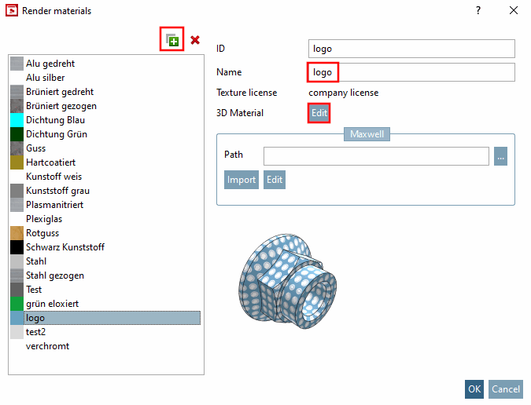Edit the 3D Material
The image size is (531, 405).
(x=319, y=113)
